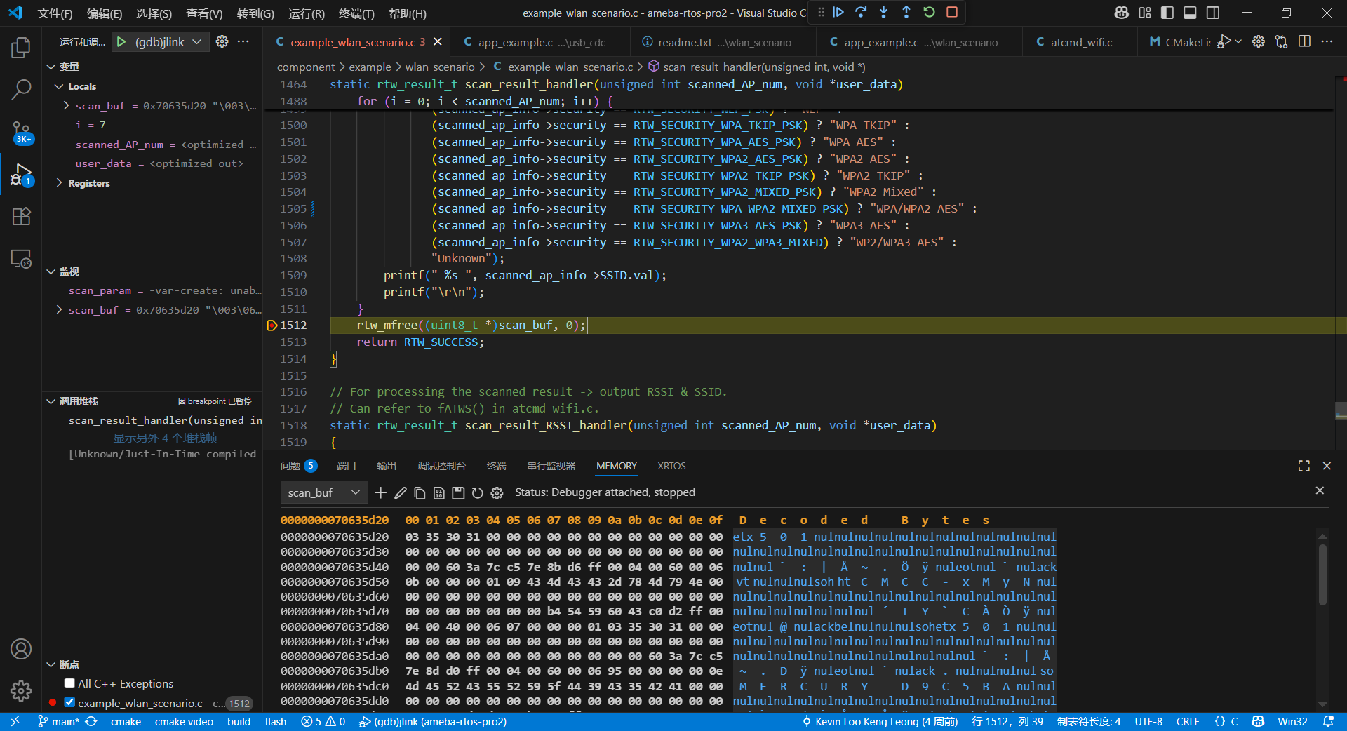This screenshot has height=731, width=1347.
Task: Click the build button in status bar
Action: pos(239,722)
